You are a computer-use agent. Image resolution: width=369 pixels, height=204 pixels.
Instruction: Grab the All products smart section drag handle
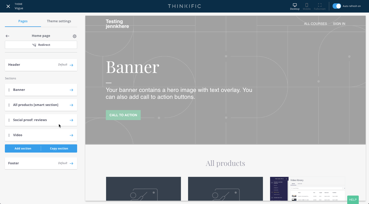pos(9,105)
